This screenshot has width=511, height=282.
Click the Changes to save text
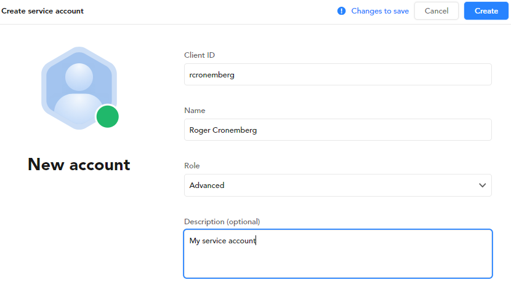point(380,11)
